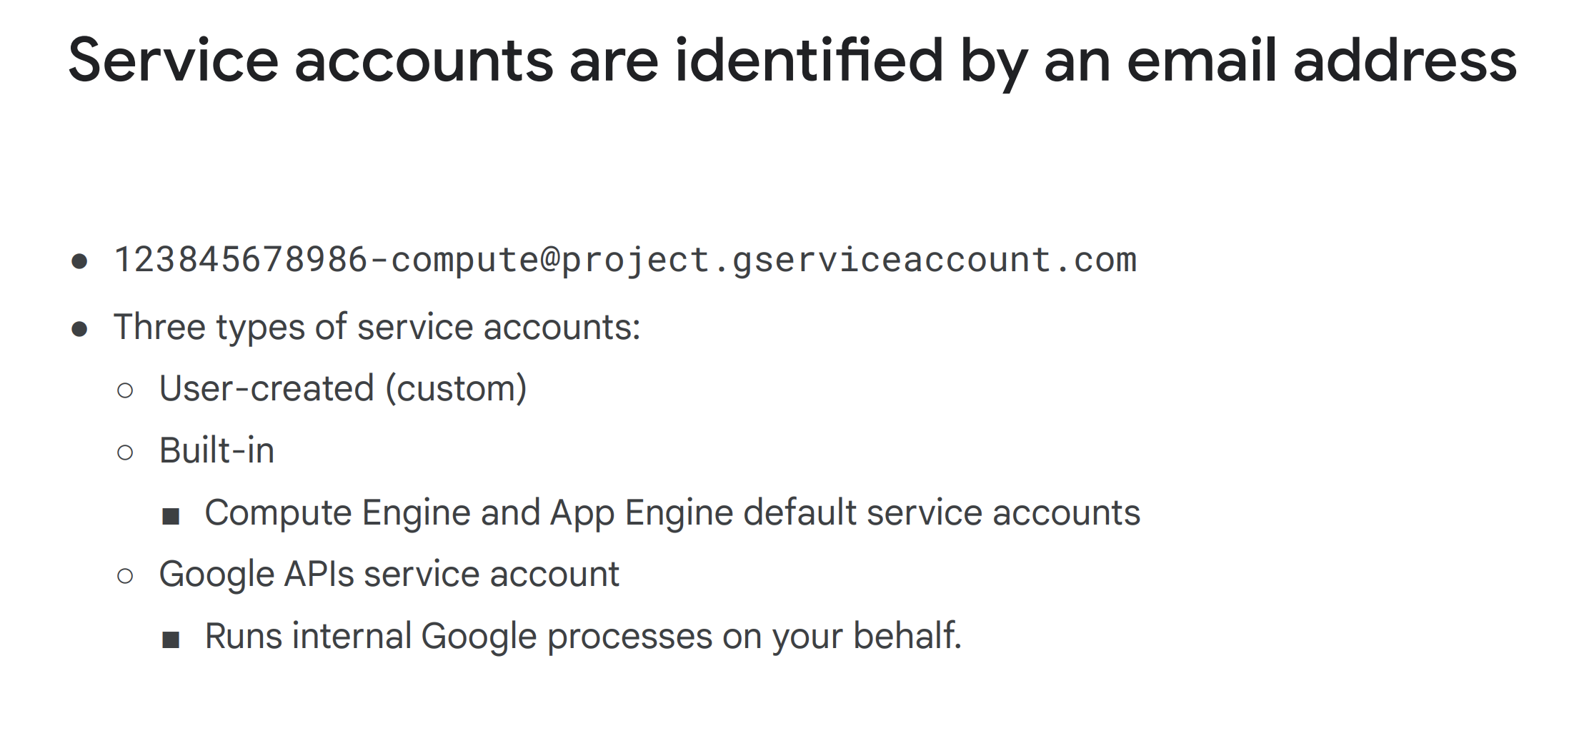Click the number 123845678986 in the email
Image resolution: width=1579 pixels, height=738 pixels.
coord(241,260)
